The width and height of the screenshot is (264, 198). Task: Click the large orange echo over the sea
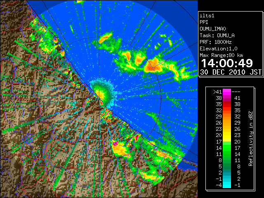(x=153, y=66)
